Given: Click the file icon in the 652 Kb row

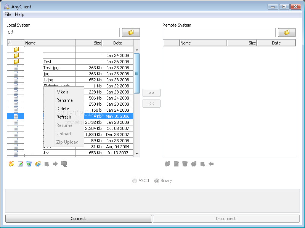Looking at the screenshot, I should (16, 80).
